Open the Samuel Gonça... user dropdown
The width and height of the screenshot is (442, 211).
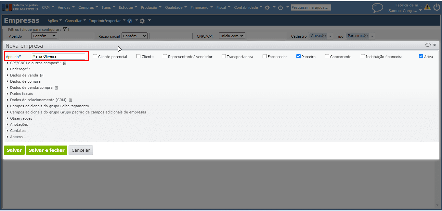tap(405, 11)
